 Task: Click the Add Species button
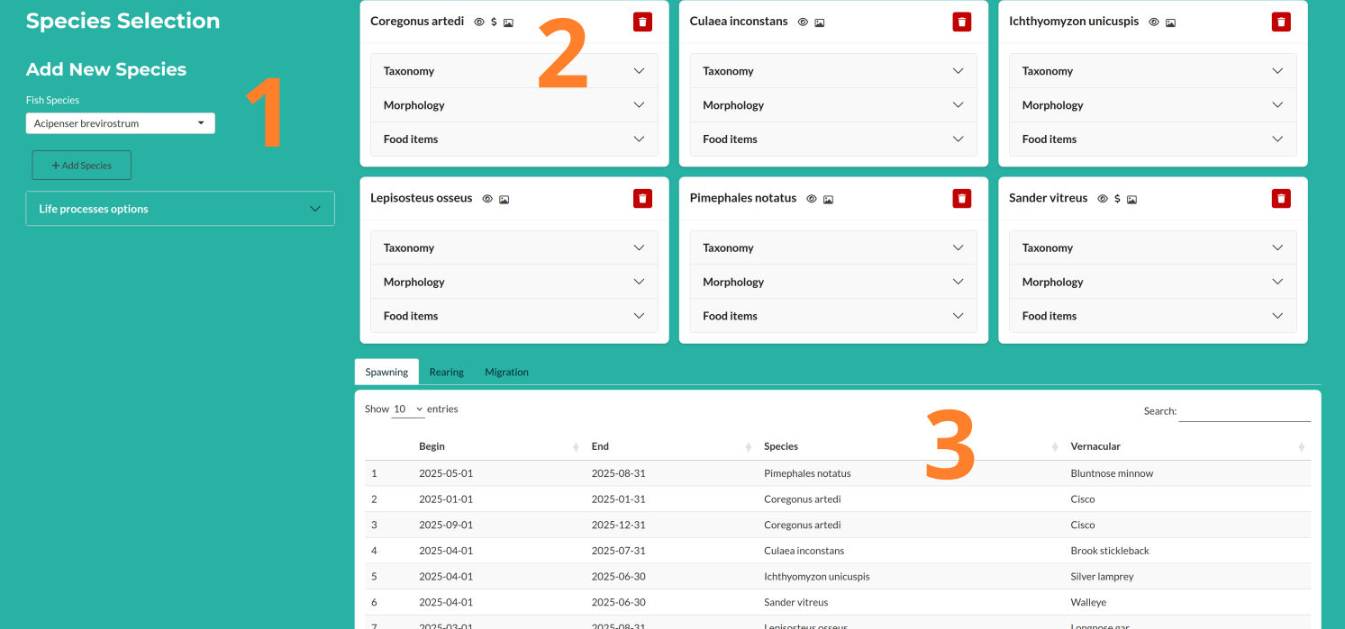pyautogui.click(x=82, y=166)
